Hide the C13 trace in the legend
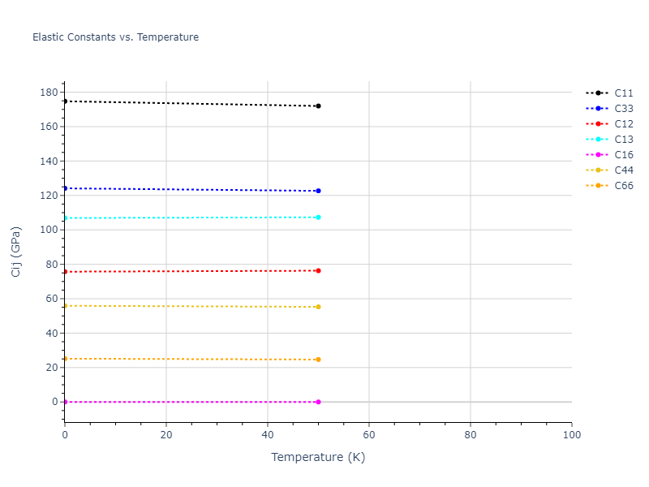 623,140
